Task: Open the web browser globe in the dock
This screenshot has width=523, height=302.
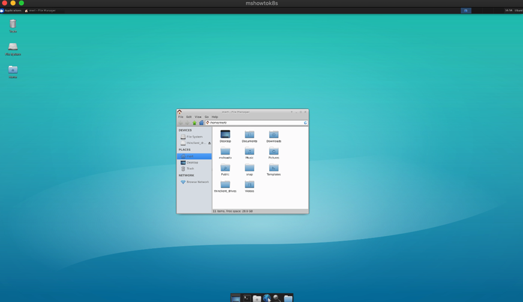Action: pyautogui.click(x=267, y=298)
